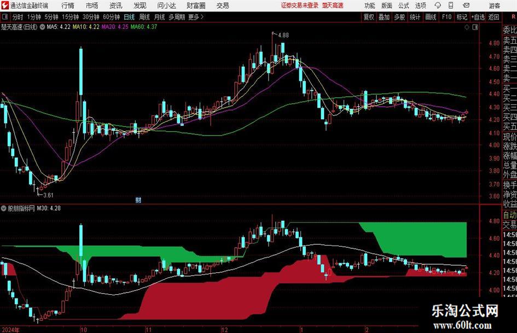Click the MA10: 4.22 label
The width and height of the screenshot is (517, 333).
(x=86, y=27)
